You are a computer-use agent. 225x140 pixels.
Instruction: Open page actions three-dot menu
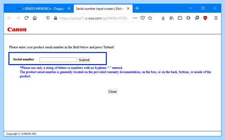tap(135, 18)
